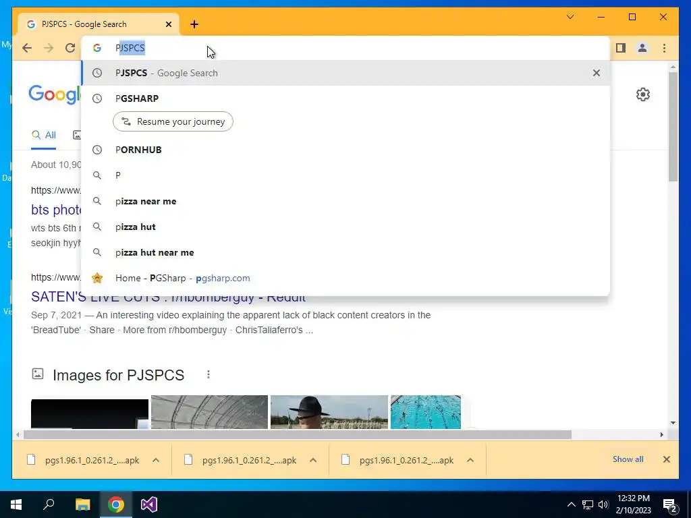
Task: Choose the single letter P search suggestion
Action: pyautogui.click(x=345, y=175)
